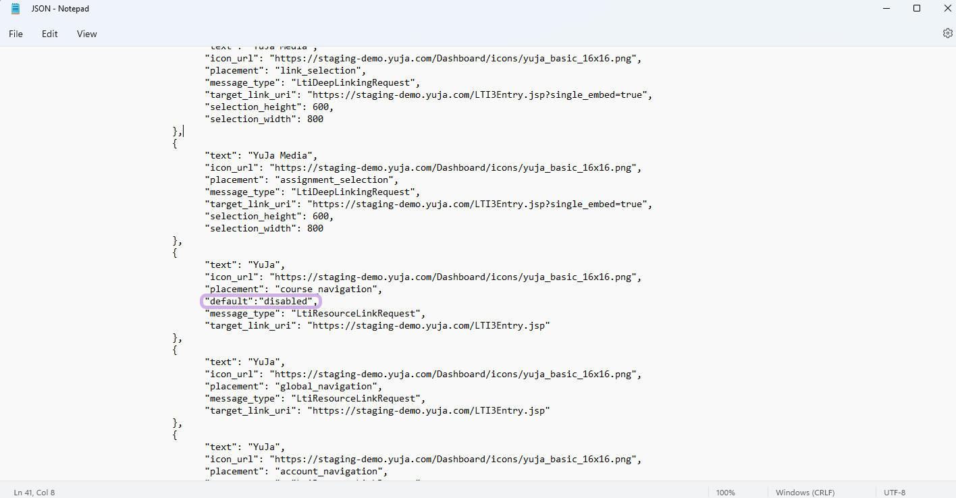
Task: Click the "placement": "link_selection" line
Action: [x=286, y=71]
